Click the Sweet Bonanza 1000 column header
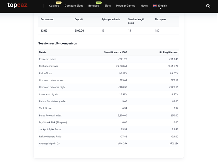The image size is (218, 163). point(115,52)
